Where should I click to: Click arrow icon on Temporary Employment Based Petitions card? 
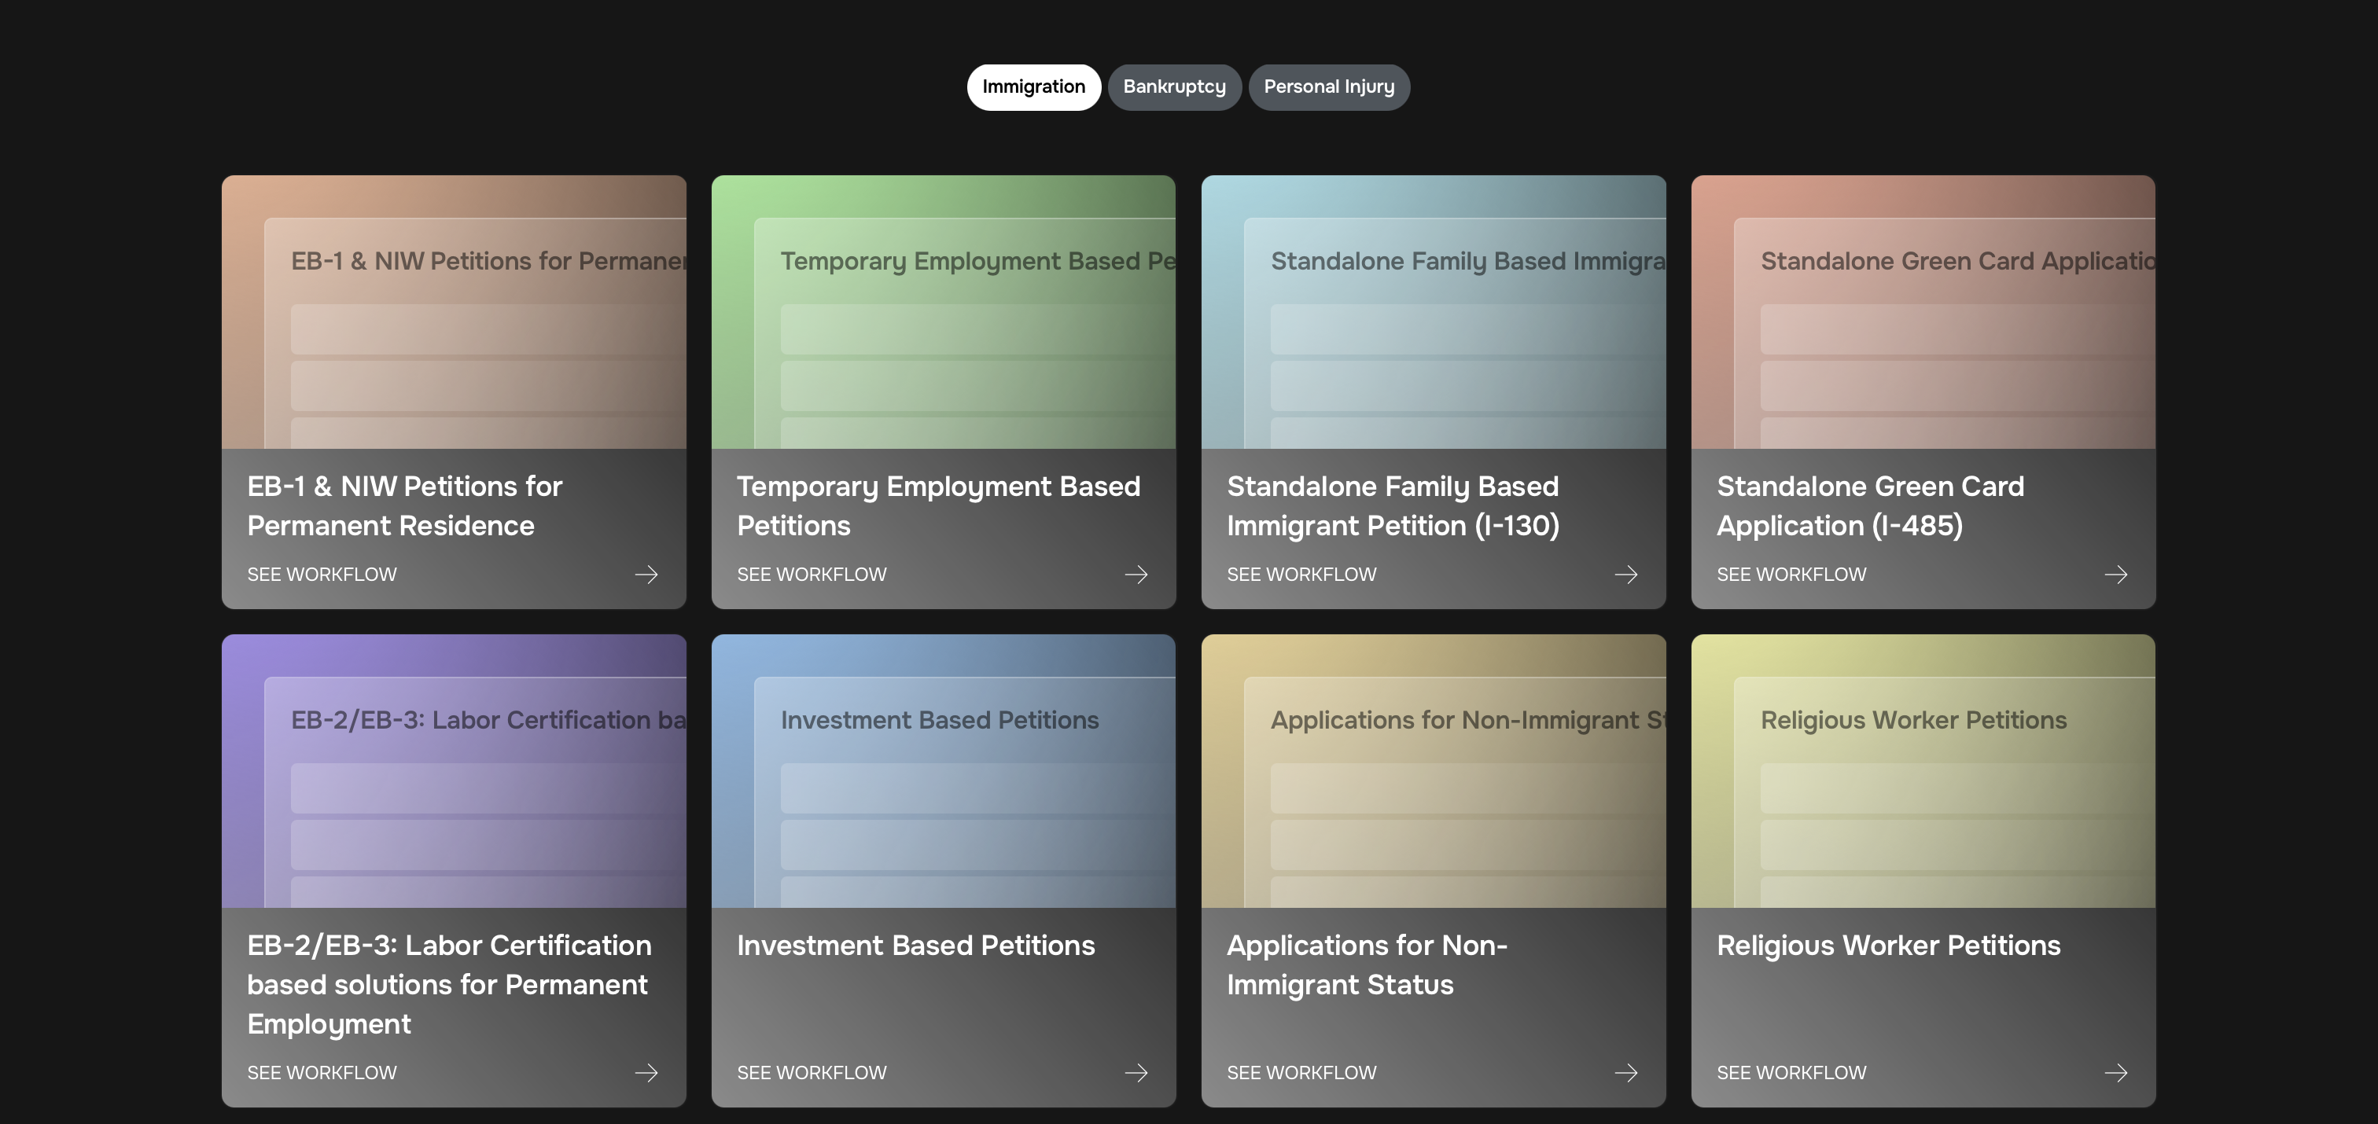(x=1136, y=575)
